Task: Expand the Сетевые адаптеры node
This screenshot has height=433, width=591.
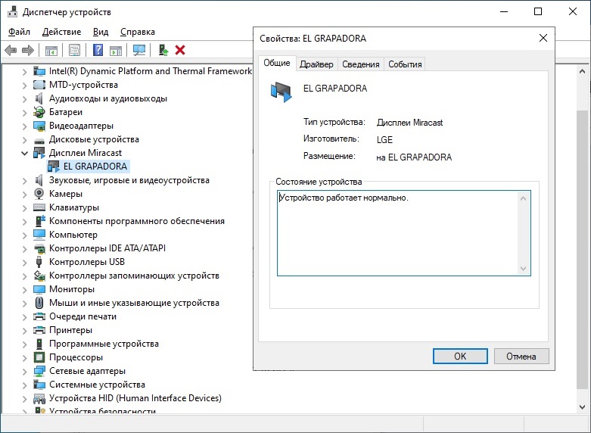Action: click(x=24, y=371)
